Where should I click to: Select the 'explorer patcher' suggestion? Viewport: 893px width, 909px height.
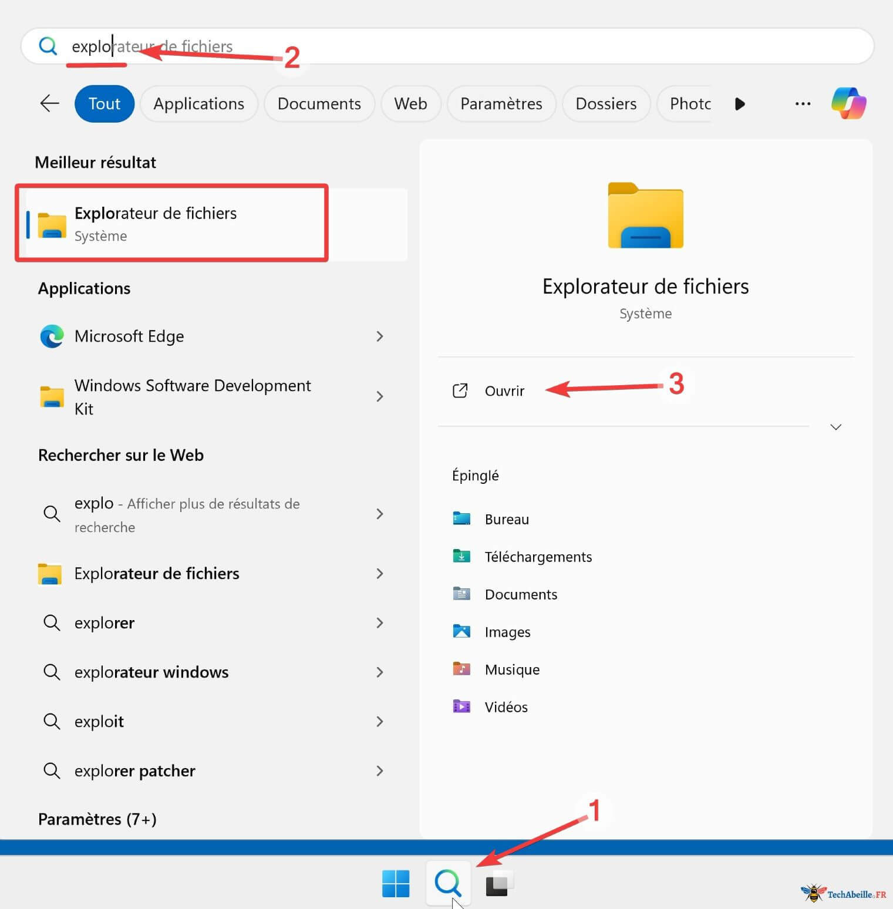pos(211,771)
